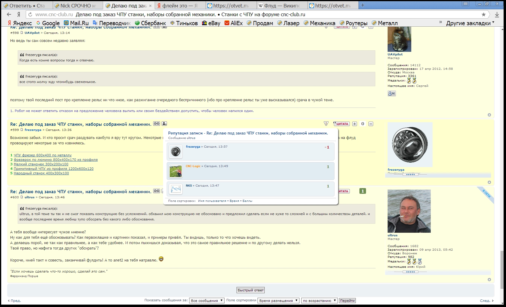The height and width of the screenshot is (307, 506).
Task: Open the Сбербанк bookmark
Action: click(150, 23)
